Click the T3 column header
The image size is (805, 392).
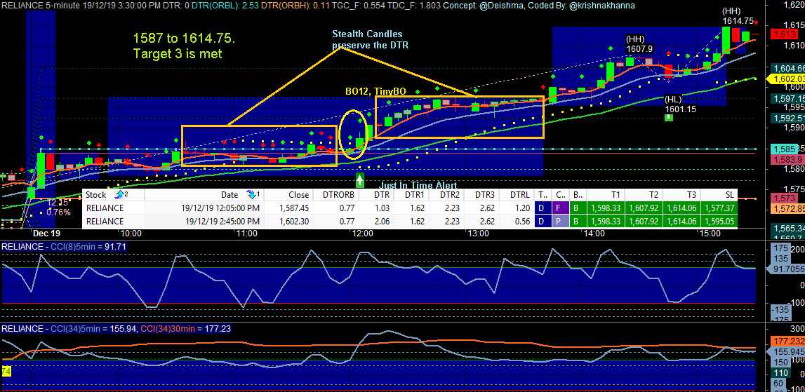(x=691, y=195)
